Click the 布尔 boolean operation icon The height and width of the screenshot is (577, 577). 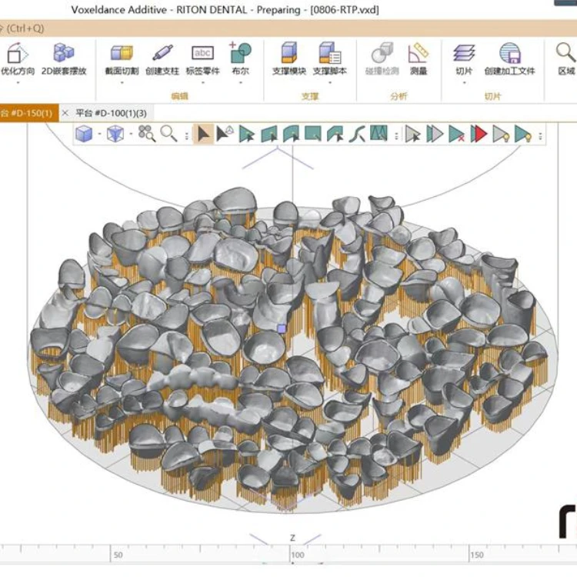(x=240, y=52)
